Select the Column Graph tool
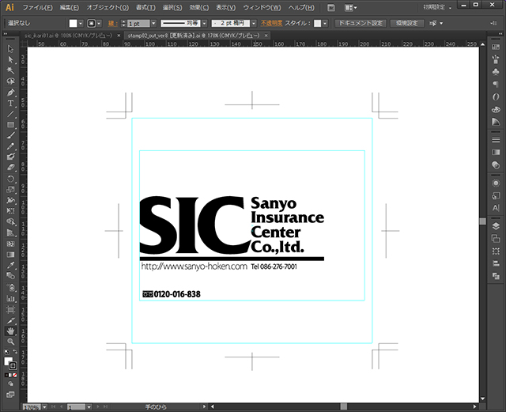 (x=10, y=298)
